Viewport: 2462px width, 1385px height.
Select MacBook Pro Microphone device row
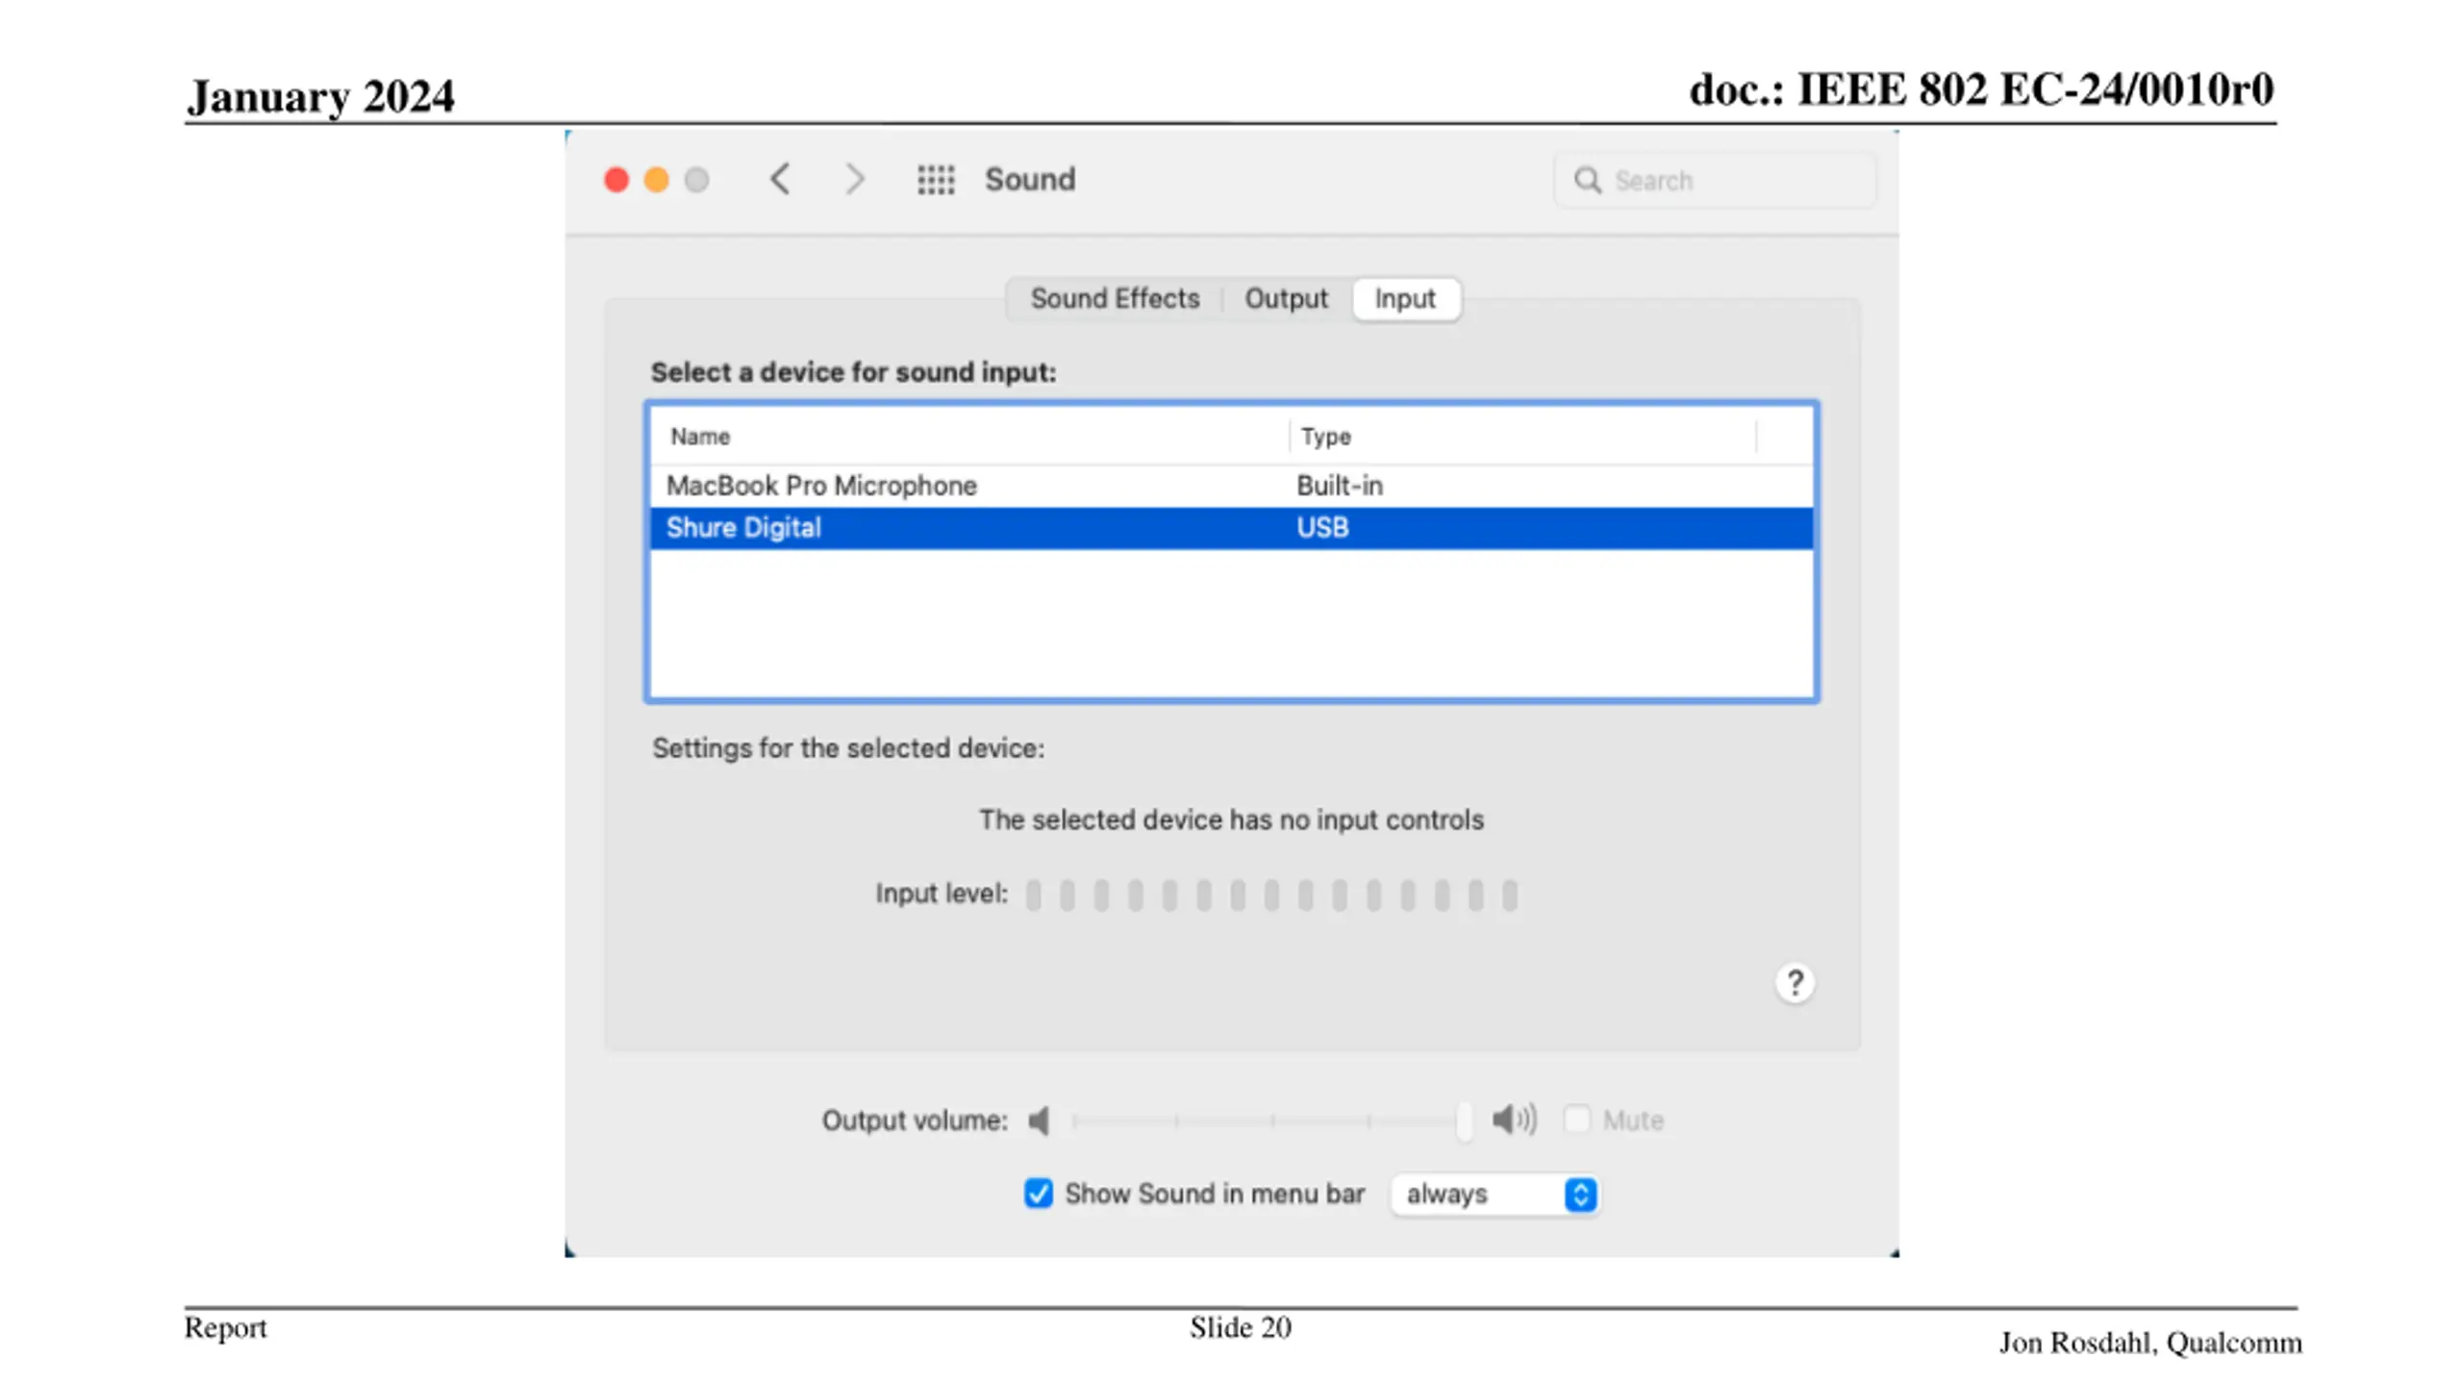(x=1231, y=486)
